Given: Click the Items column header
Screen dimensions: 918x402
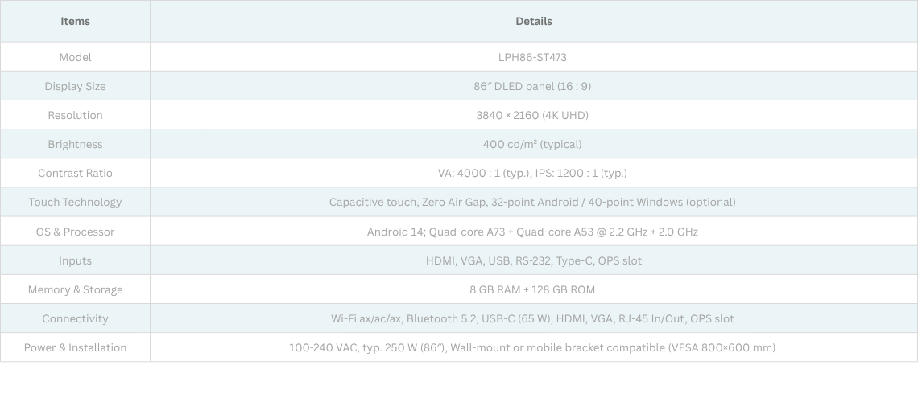Looking at the screenshot, I should [75, 21].
